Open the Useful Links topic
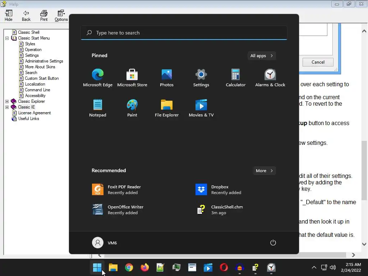The image size is (368, 276). [29, 119]
